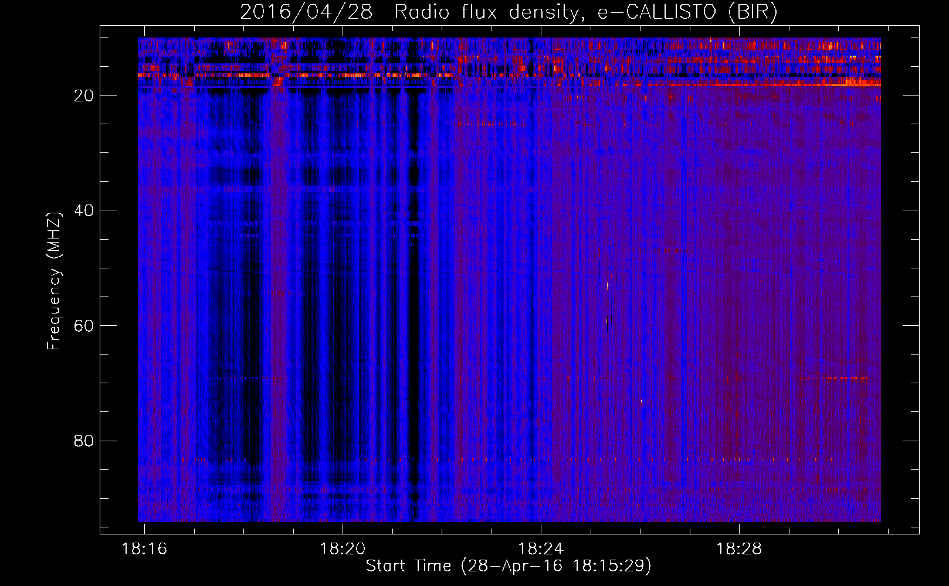The width and height of the screenshot is (949, 586).
Task: Click the 'Frequency (MHZ)' y-axis label
Action: coord(54,281)
